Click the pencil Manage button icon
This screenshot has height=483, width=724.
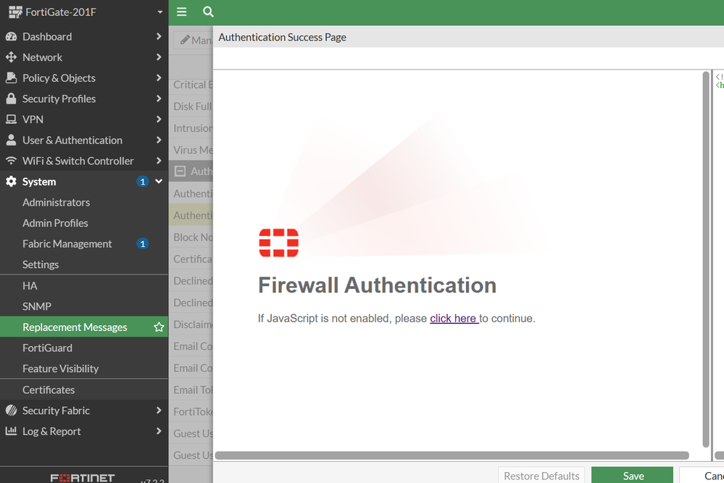tap(185, 40)
